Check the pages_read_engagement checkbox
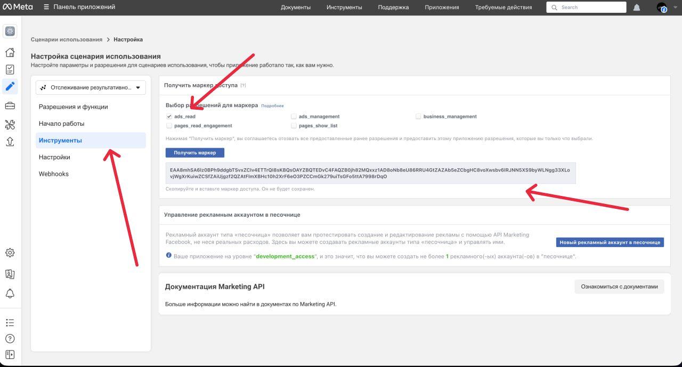Screen dimensions: 682x367 pos(169,126)
